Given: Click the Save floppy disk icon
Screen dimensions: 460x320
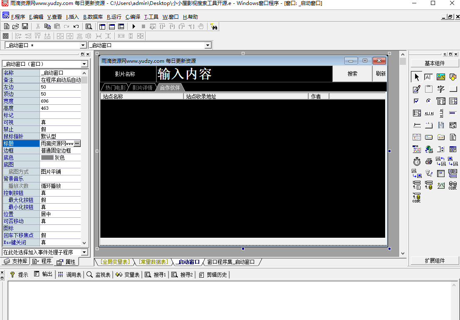Looking at the screenshot, I should [x=25, y=27].
